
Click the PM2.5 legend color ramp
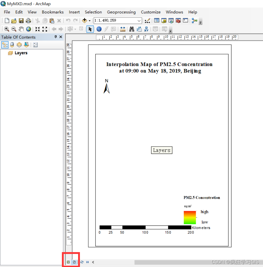point(190,218)
